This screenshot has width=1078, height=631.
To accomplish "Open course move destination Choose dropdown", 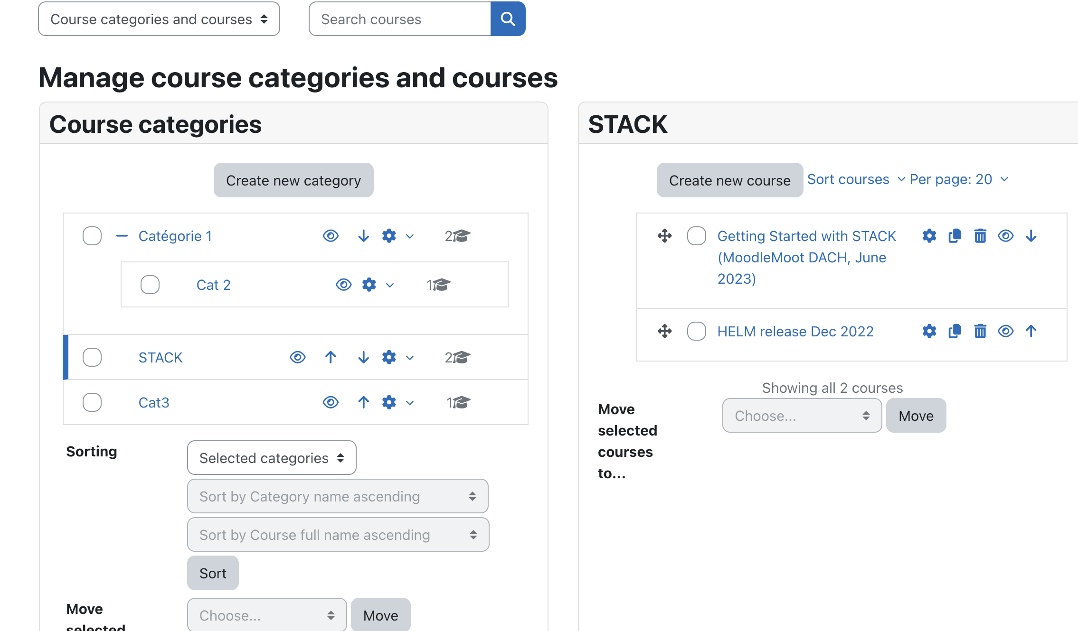I will (x=802, y=416).
